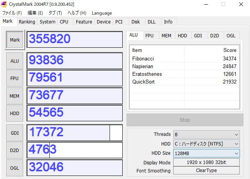Switch to the System tab
The image size is (250, 179).
pyautogui.click(x=47, y=22)
